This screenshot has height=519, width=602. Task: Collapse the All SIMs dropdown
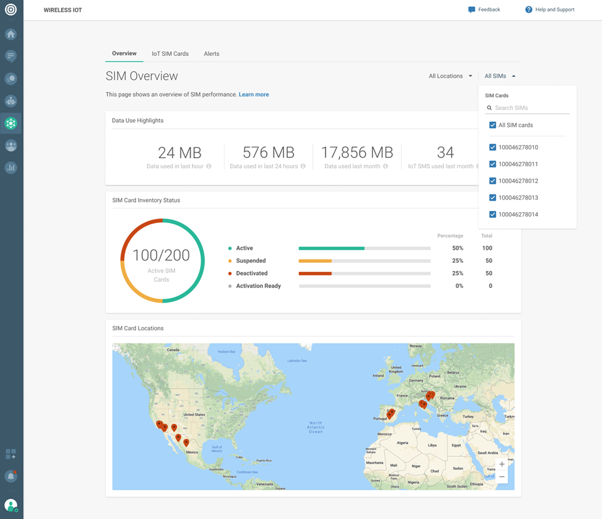pyautogui.click(x=500, y=76)
